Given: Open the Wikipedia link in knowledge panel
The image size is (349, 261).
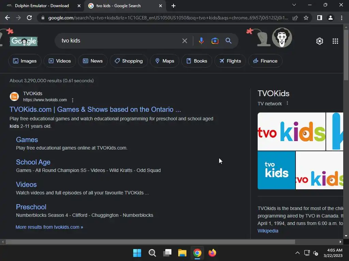Looking at the screenshot, I should point(268,231).
